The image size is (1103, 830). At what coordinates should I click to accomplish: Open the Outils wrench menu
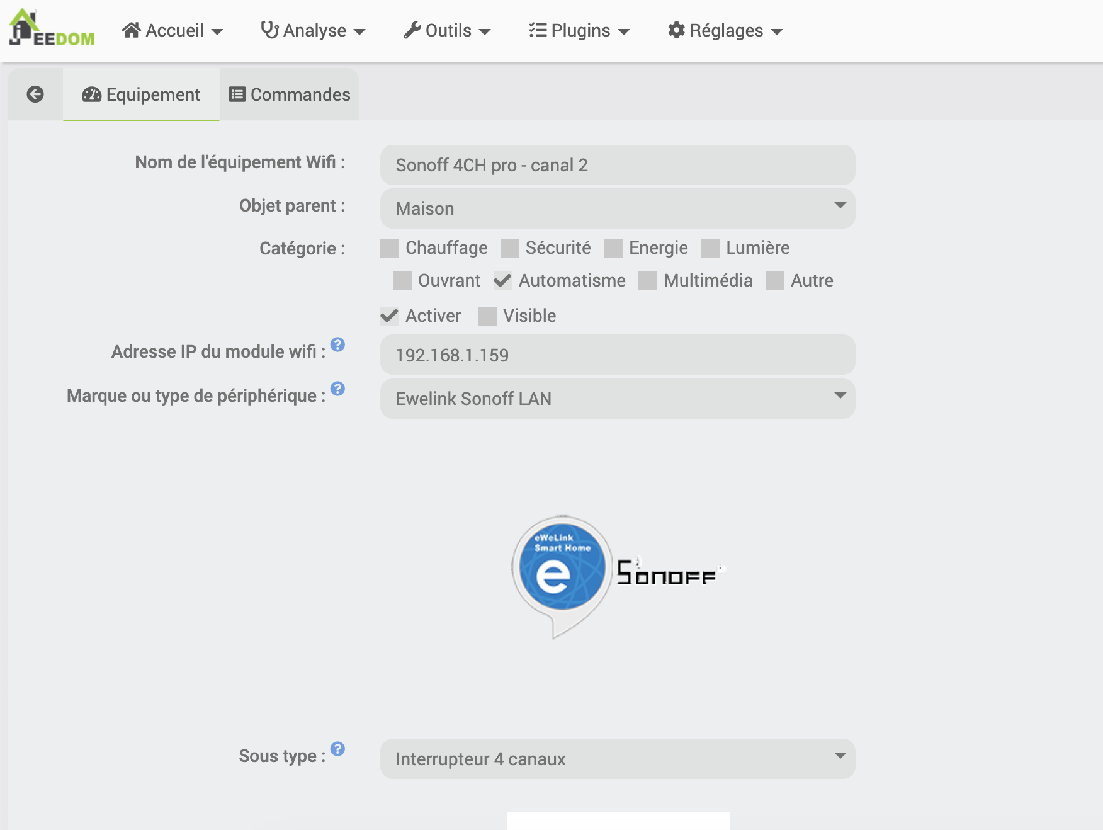[446, 30]
